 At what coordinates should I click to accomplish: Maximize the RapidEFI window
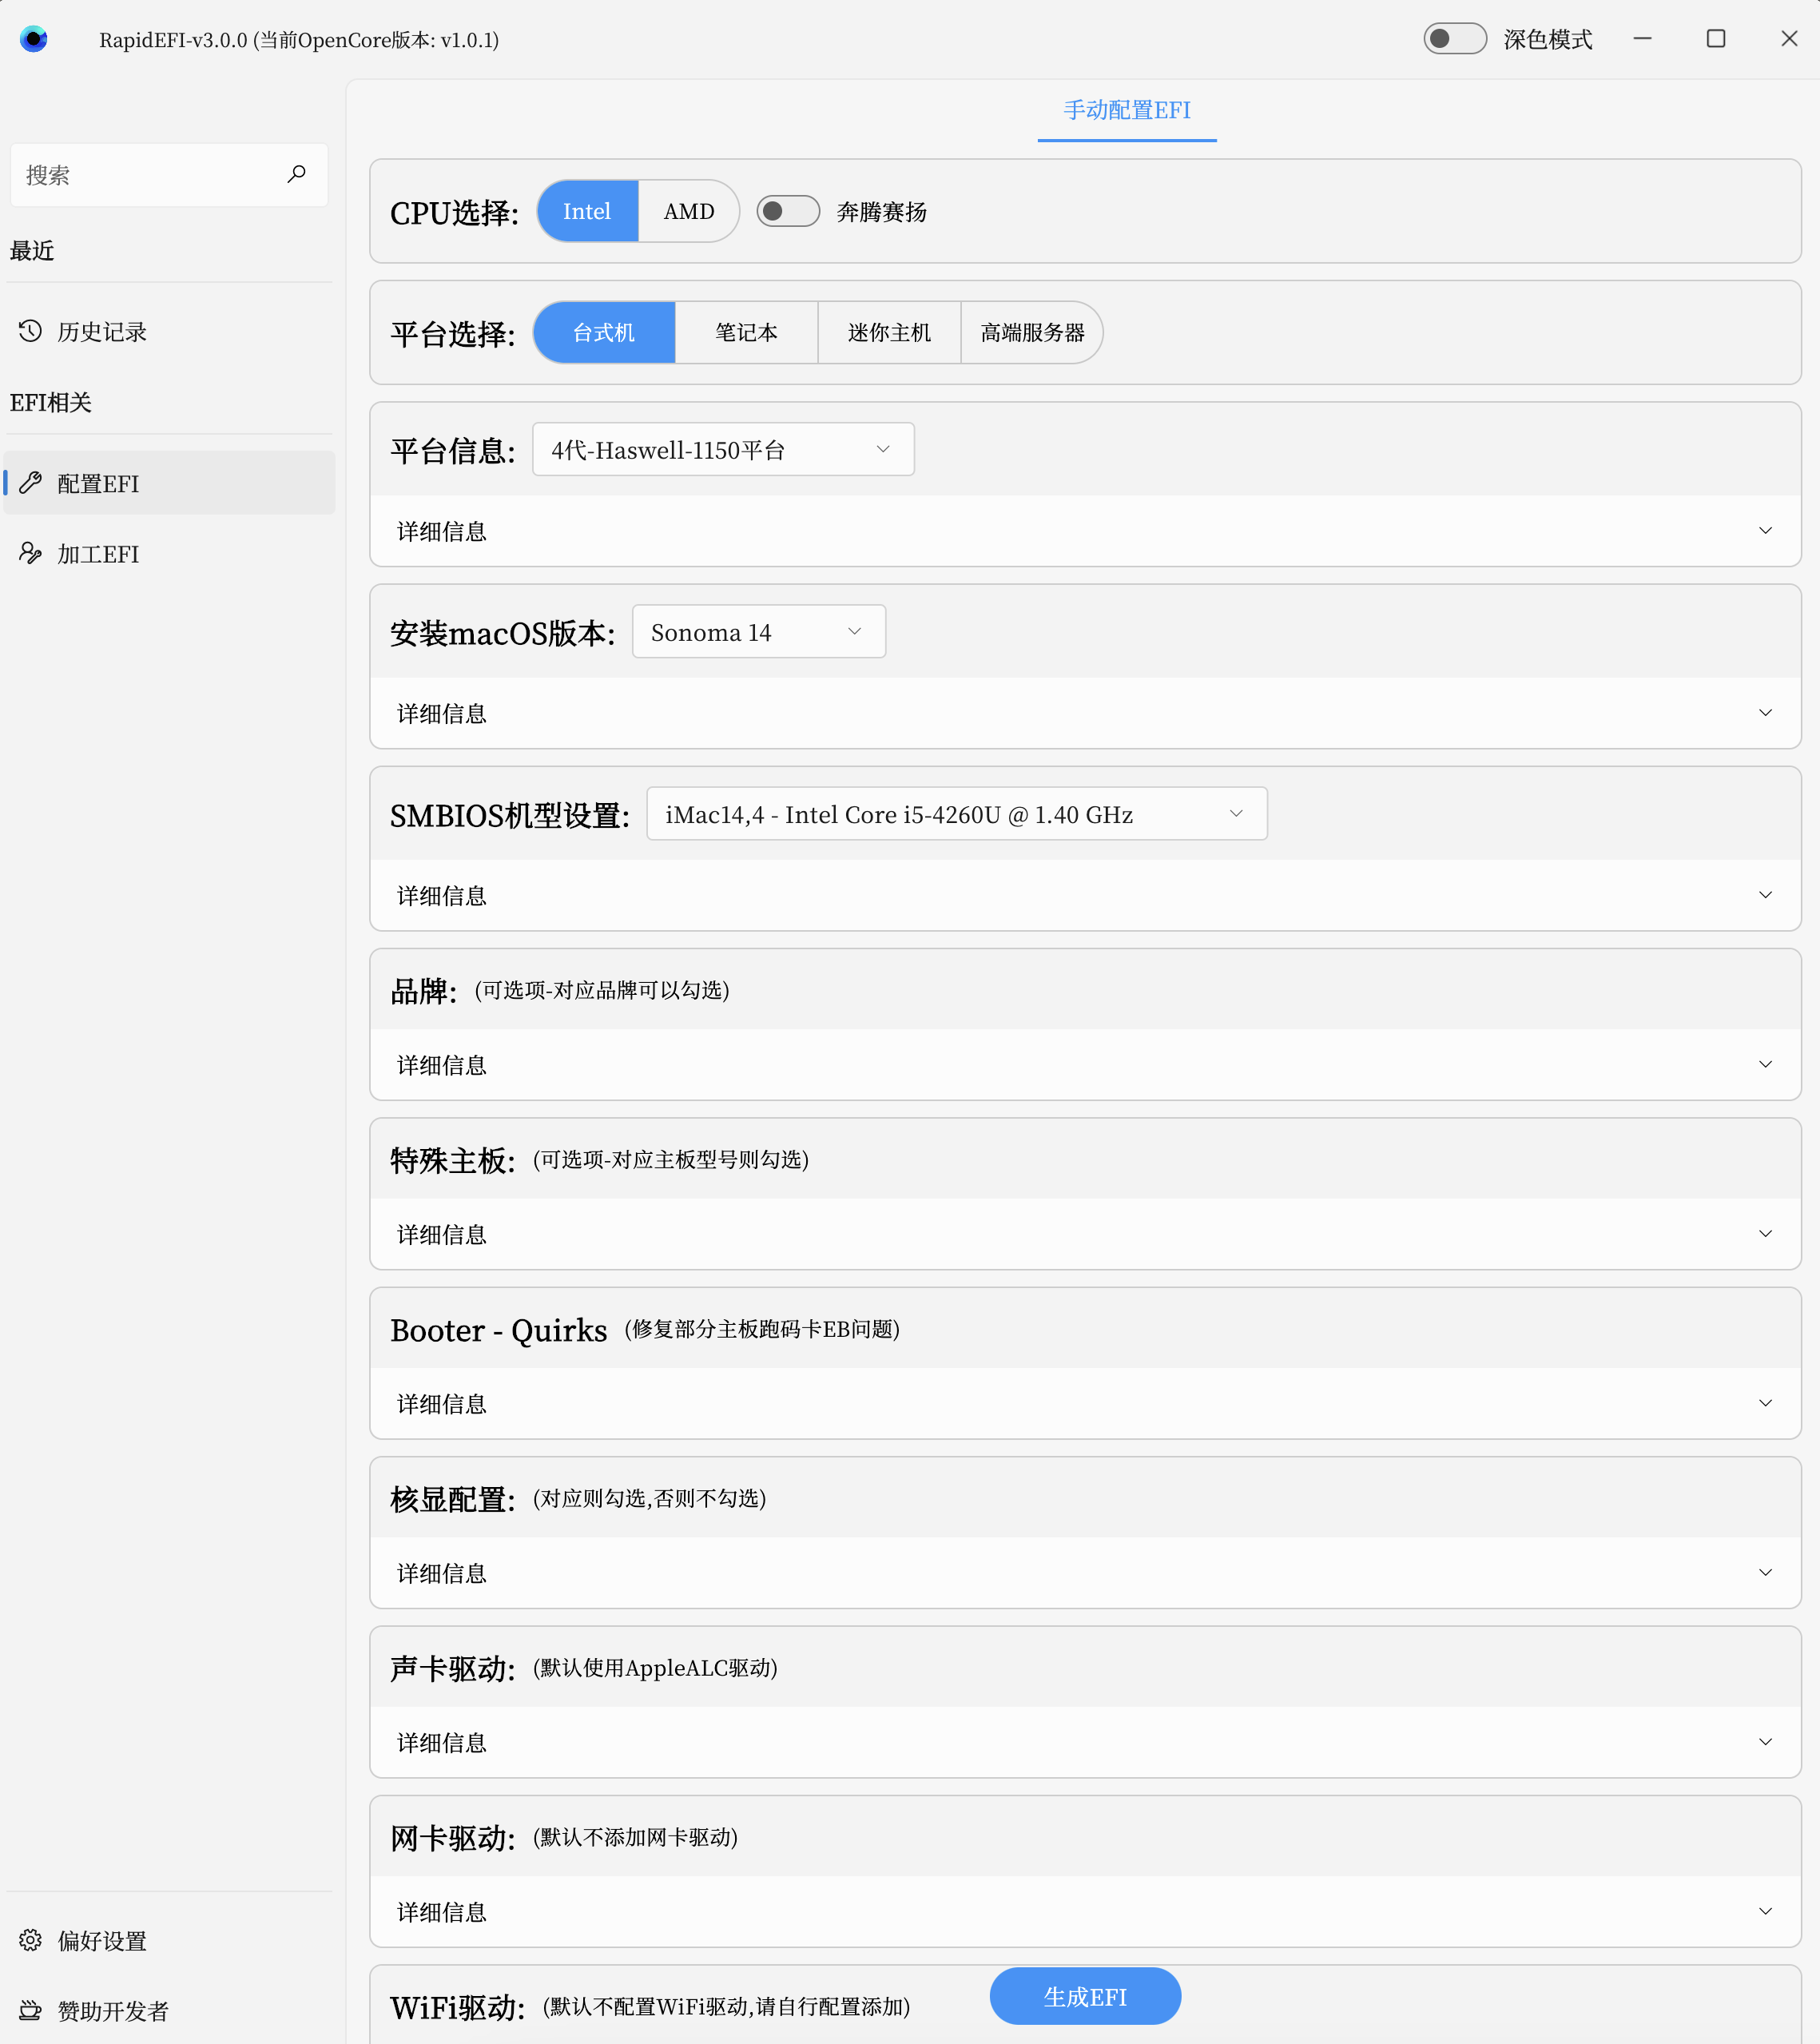(x=1716, y=38)
